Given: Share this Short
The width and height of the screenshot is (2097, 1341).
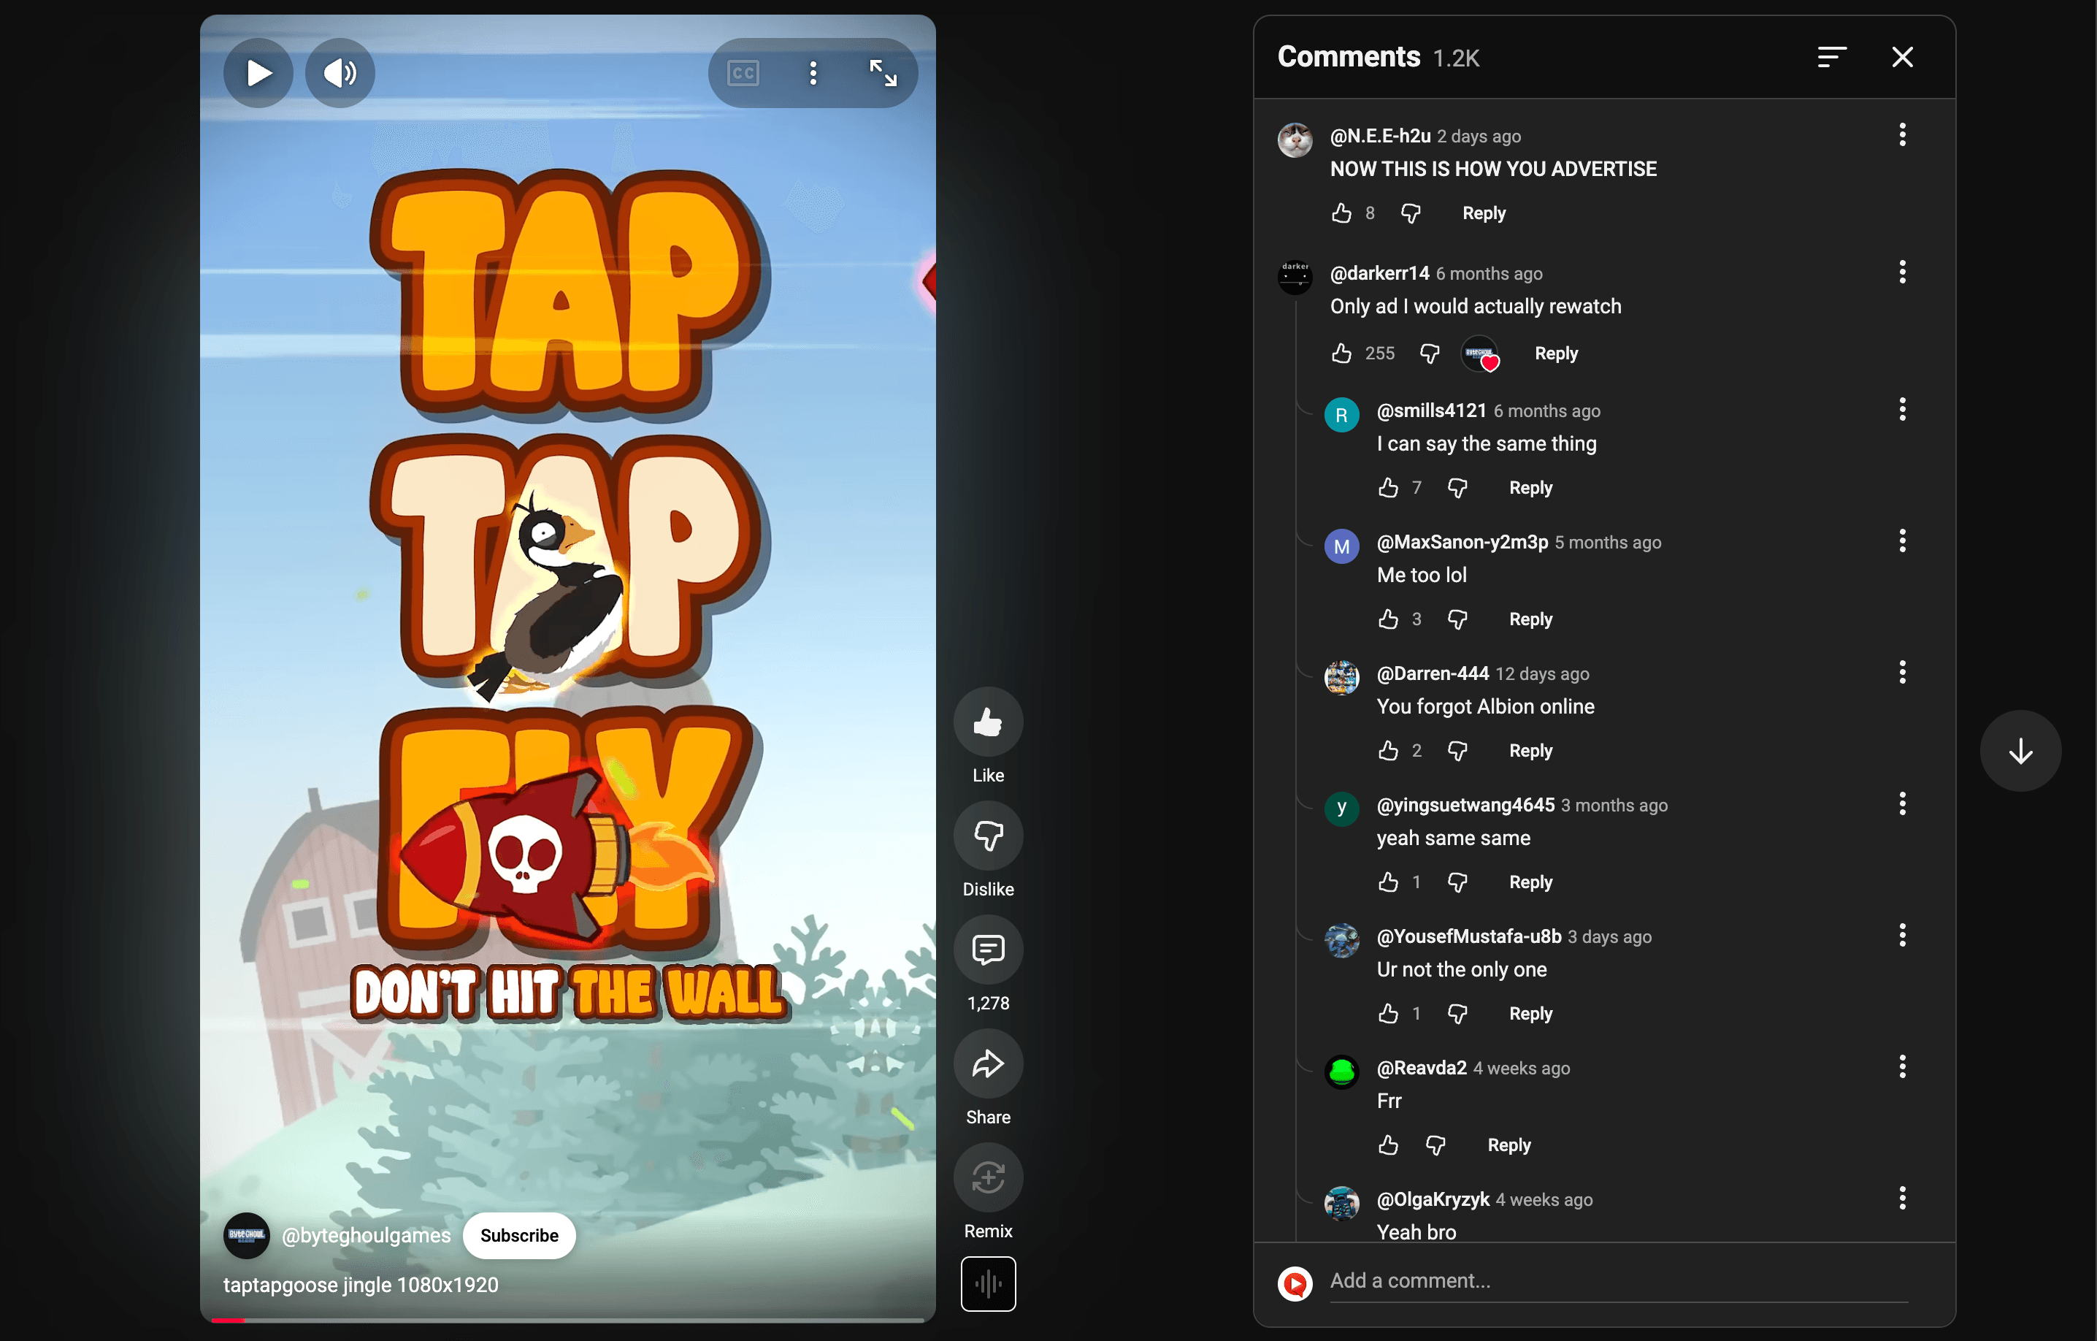Looking at the screenshot, I should click(988, 1063).
